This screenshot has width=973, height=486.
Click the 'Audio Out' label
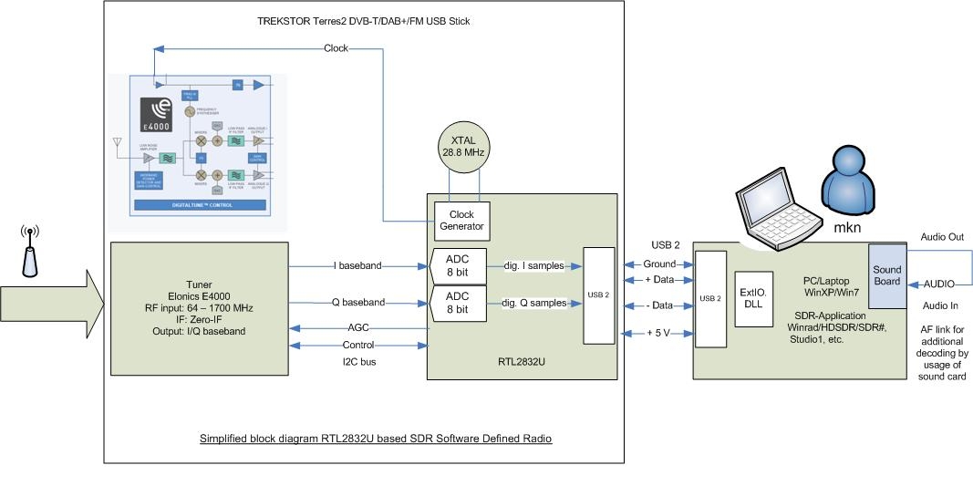click(942, 237)
